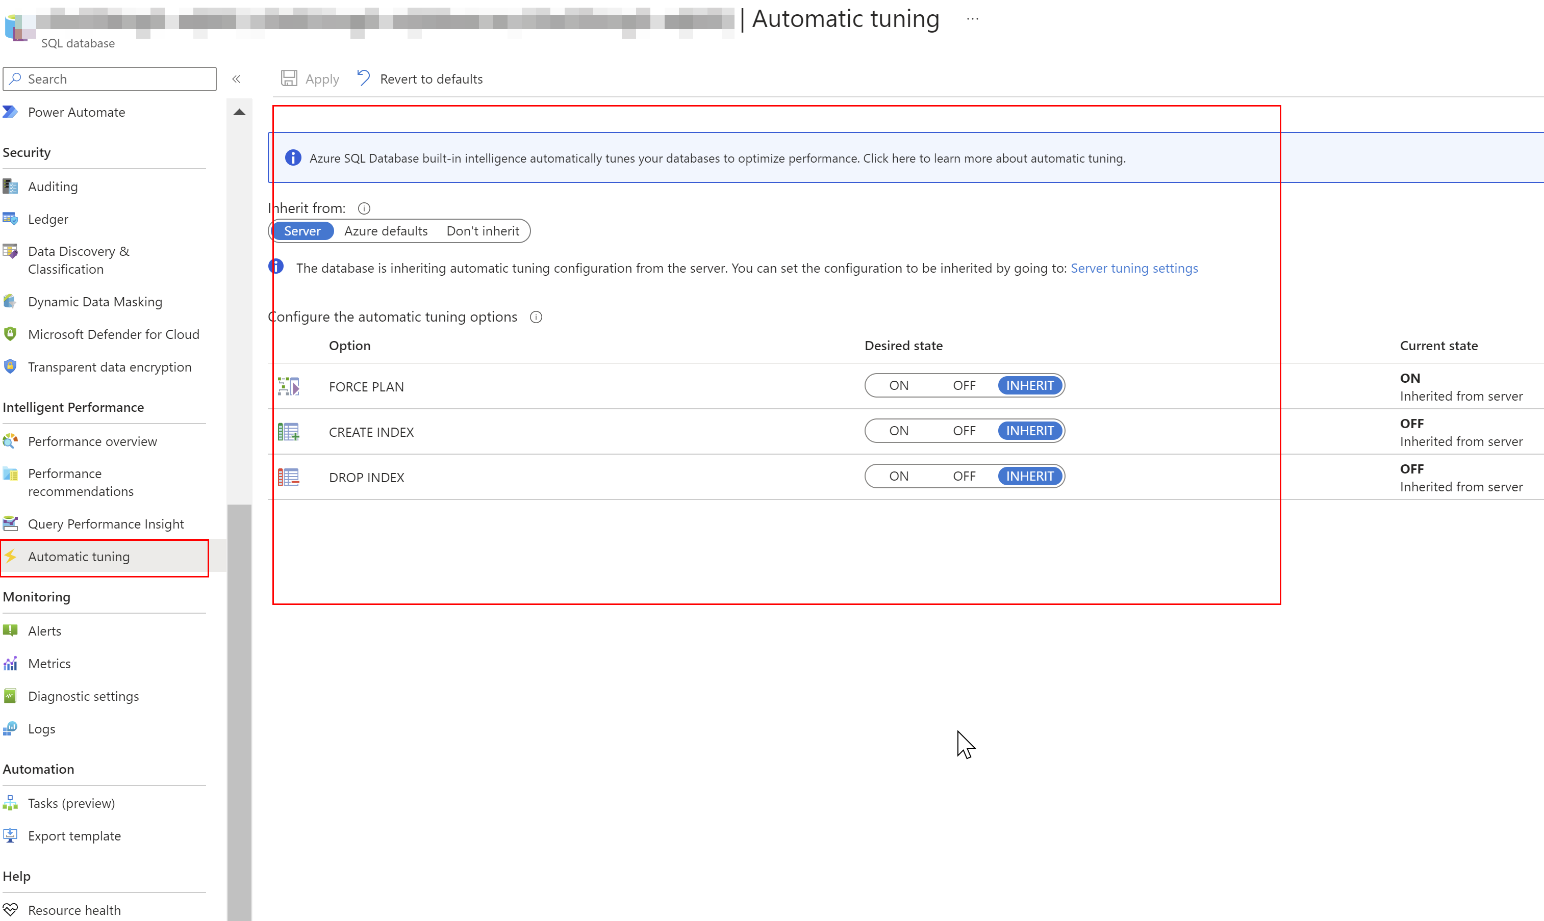1544x921 pixels.
Task: Set DROP INDEX desired state to OFF
Action: tap(964, 476)
